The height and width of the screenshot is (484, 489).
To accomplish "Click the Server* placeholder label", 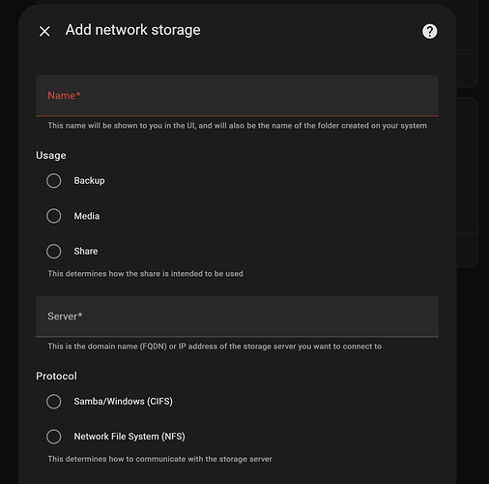I will pos(65,317).
